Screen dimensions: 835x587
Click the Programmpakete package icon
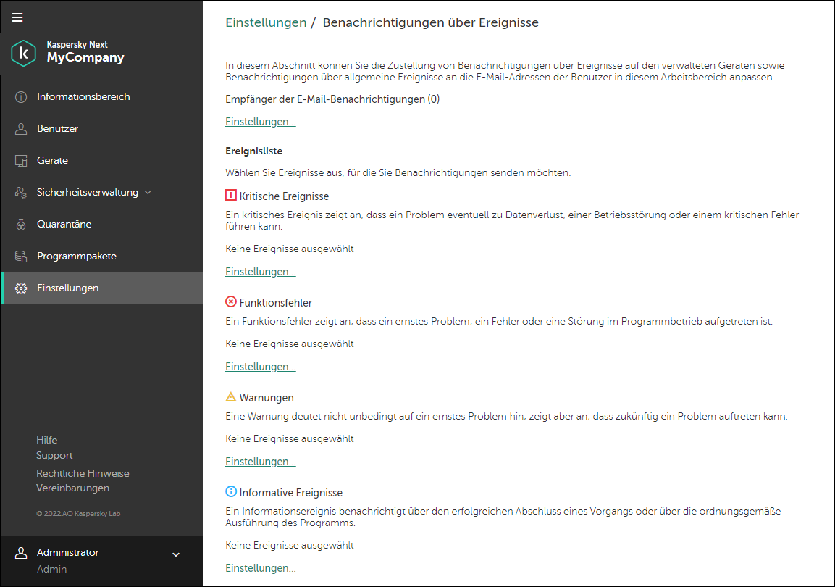pos(21,257)
